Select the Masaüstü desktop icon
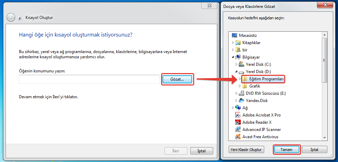 click(x=235, y=36)
